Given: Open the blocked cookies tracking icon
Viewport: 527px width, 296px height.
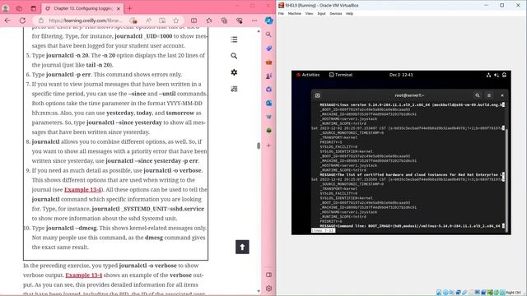Looking at the screenshot, I should 133,21.
